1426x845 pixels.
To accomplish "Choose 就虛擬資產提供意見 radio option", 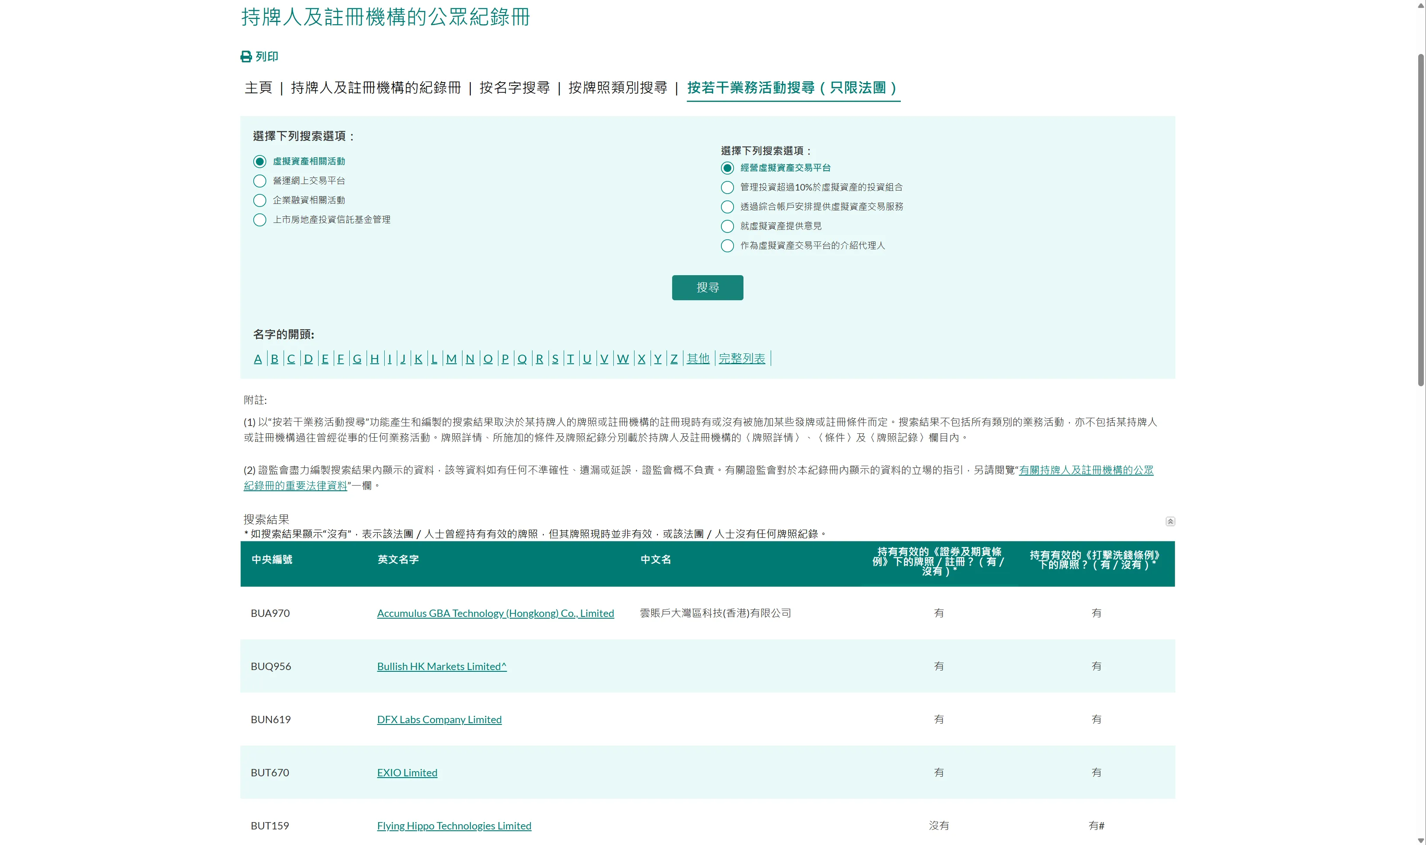I will [727, 226].
